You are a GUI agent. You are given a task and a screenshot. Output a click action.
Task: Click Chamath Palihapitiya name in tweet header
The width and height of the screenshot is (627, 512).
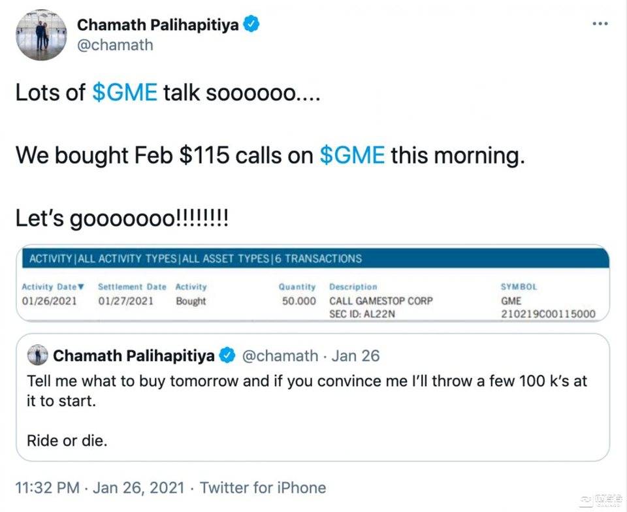point(158,25)
